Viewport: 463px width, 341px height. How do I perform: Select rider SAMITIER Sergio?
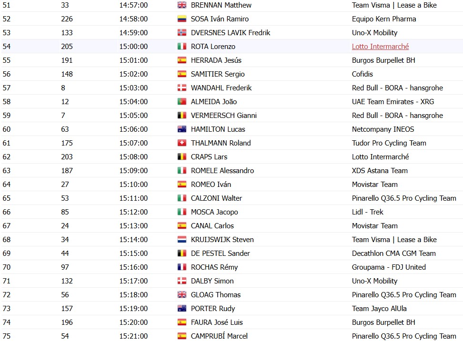[x=218, y=74]
